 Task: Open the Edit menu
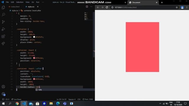[12, 2]
